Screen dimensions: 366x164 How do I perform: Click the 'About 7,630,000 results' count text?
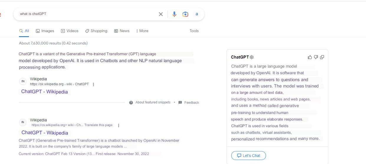(x=53, y=43)
